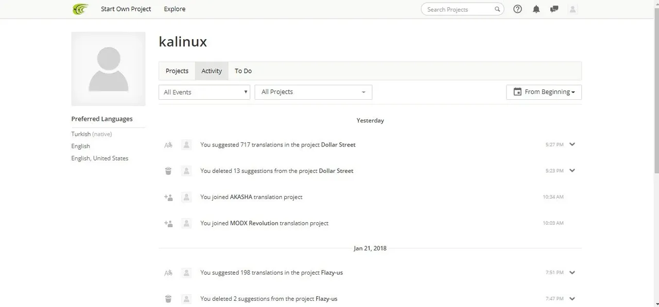Open Start Own Project in the header
This screenshot has width=659, height=307.
pyautogui.click(x=126, y=9)
